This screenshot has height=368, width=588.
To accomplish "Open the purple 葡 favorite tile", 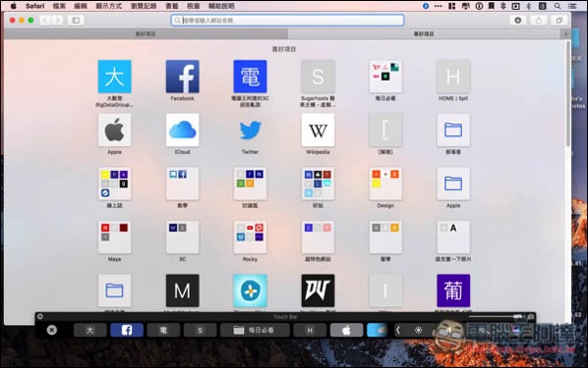I will (x=453, y=290).
